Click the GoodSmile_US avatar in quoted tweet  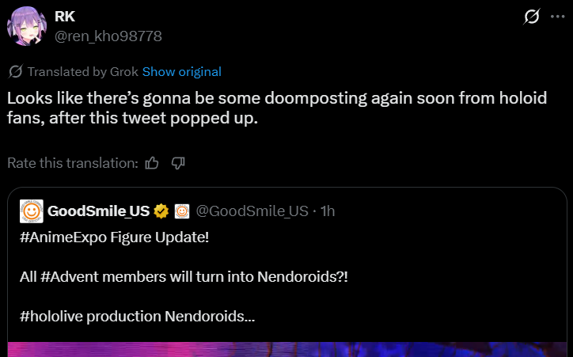(31, 211)
